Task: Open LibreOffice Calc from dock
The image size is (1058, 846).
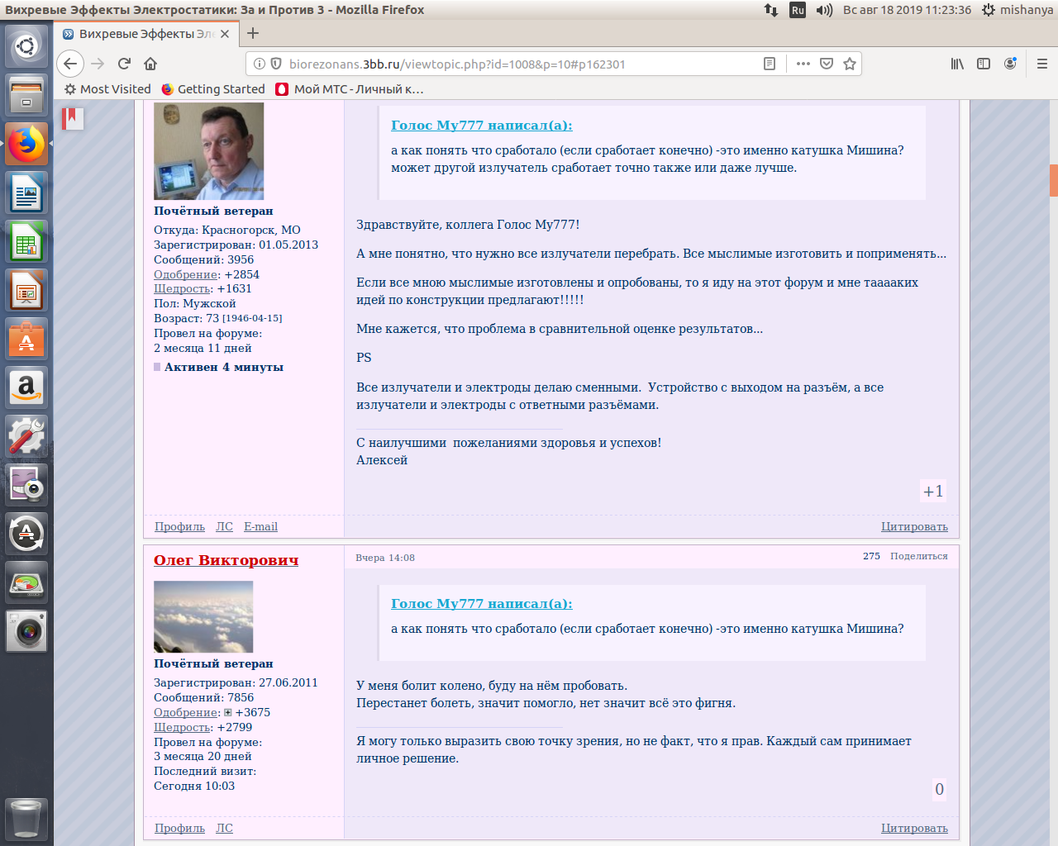Action: [26, 241]
